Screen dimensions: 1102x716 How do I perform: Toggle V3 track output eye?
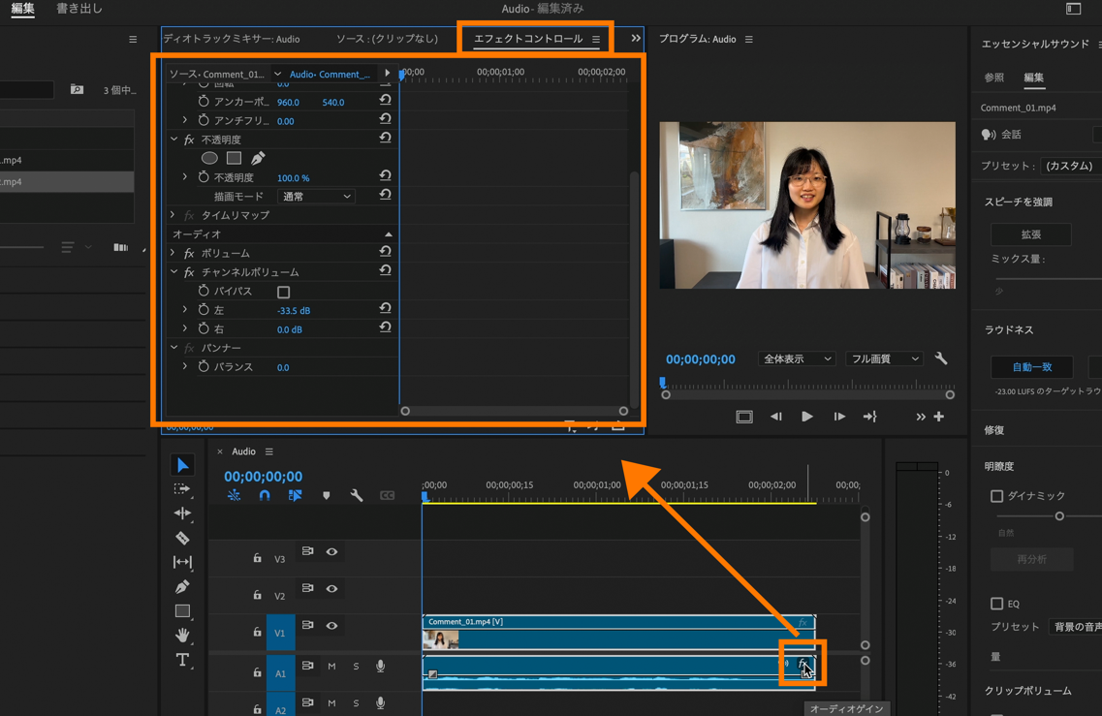pyautogui.click(x=331, y=551)
